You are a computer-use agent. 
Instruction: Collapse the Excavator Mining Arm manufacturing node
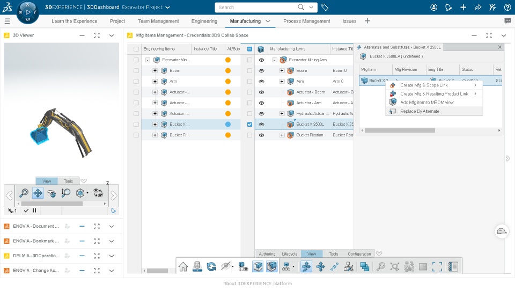pyautogui.click(x=275, y=60)
